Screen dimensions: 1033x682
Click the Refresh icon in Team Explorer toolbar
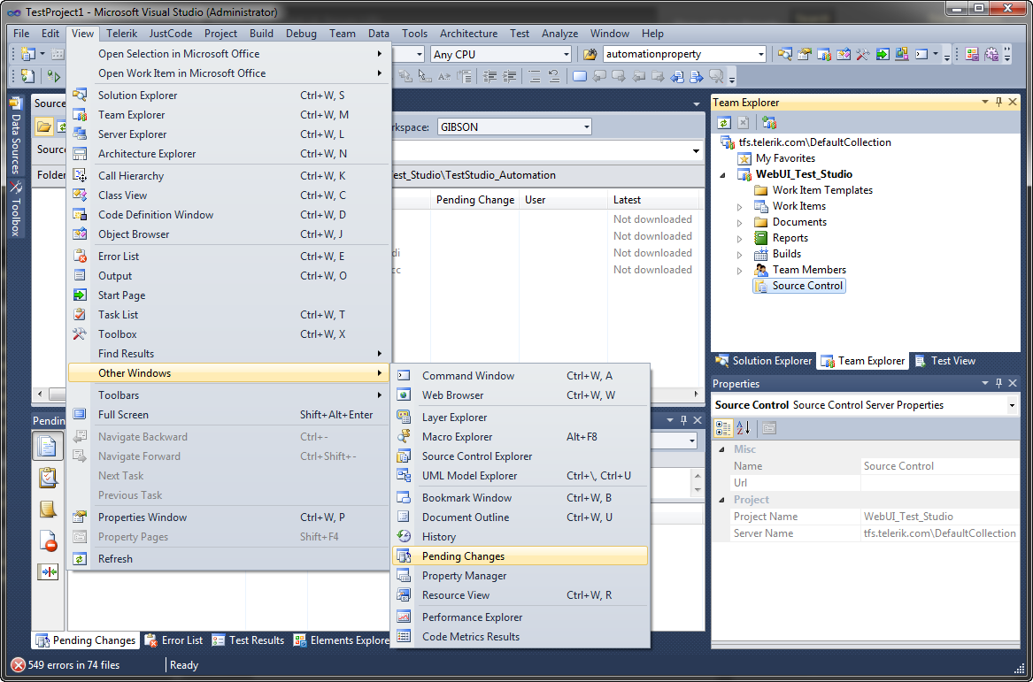pyautogui.click(x=723, y=122)
